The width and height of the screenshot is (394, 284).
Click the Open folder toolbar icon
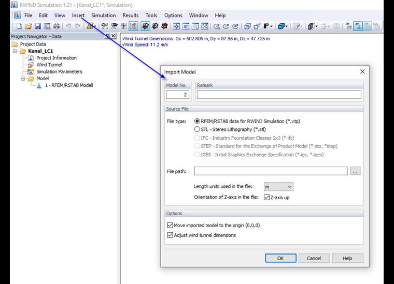tap(28, 26)
